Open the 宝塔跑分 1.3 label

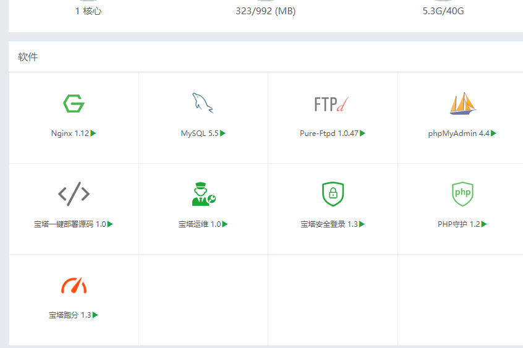[70, 315]
